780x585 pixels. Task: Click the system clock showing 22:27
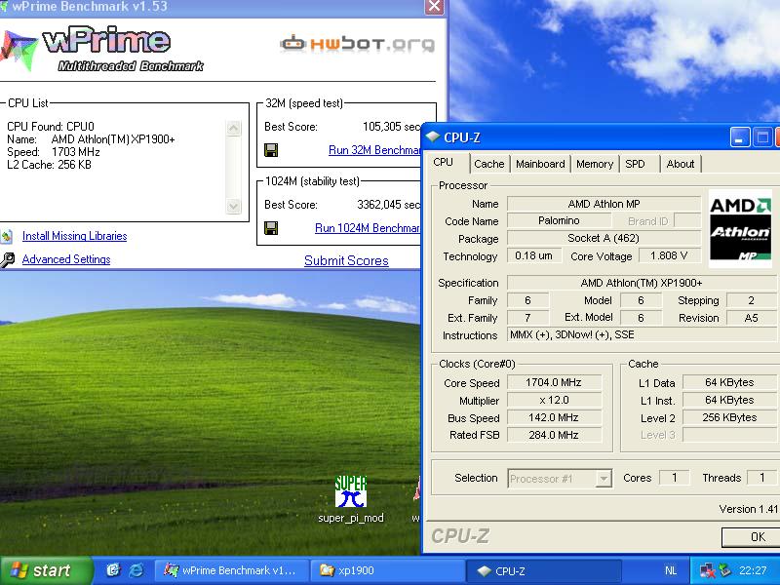pos(753,570)
